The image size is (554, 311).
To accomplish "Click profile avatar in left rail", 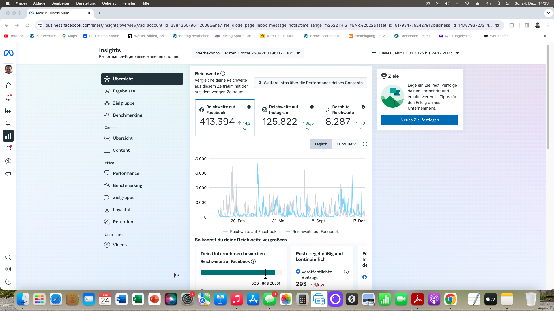I will point(8,69).
